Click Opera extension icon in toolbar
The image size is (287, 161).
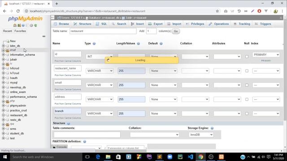click(259, 11)
